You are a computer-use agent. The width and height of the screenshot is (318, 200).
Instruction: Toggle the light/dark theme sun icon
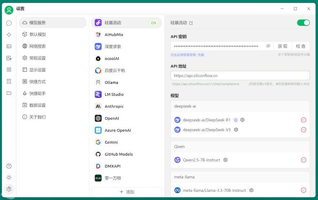point(9,178)
